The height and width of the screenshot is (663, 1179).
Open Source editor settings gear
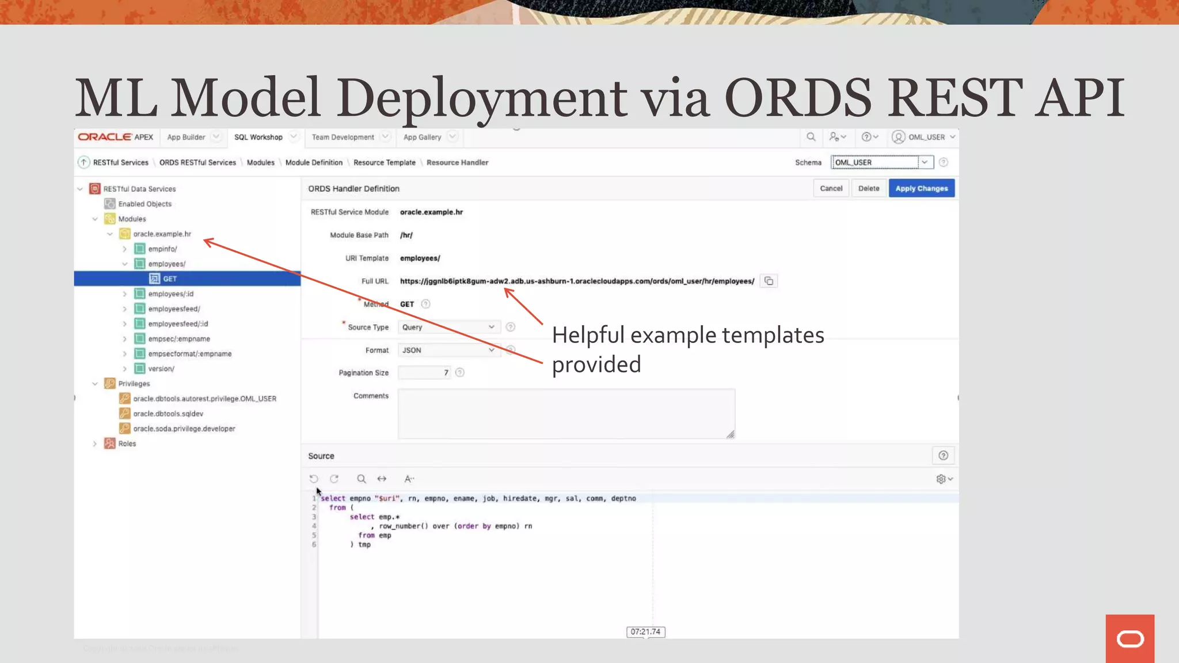point(944,479)
